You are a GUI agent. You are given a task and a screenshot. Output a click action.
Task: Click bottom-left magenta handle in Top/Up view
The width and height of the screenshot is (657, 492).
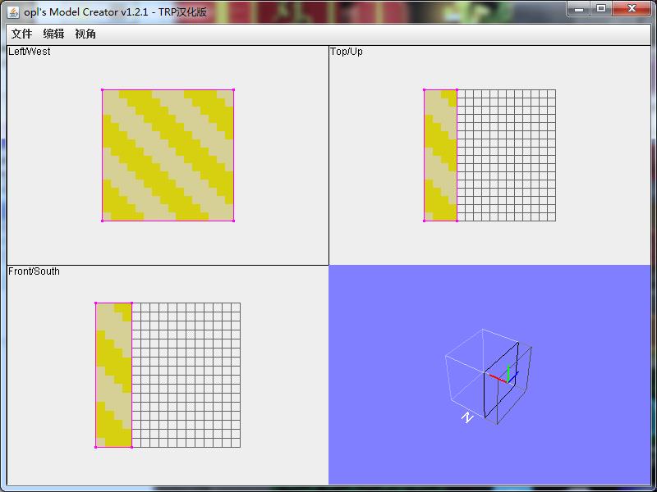click(425, 220)
